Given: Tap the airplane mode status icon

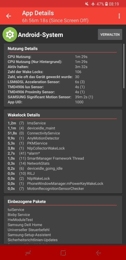Looking at the screenshot, I should click(x=93, y=4).
